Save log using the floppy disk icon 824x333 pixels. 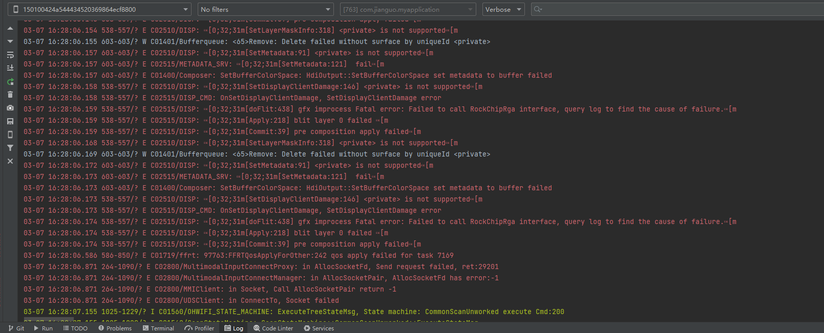tap(10, 121)
